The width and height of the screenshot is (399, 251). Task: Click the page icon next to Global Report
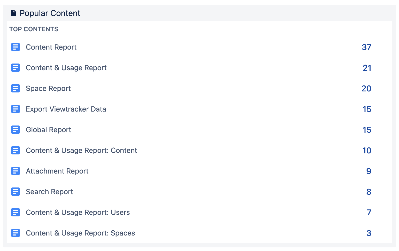(x=16, y=130)
